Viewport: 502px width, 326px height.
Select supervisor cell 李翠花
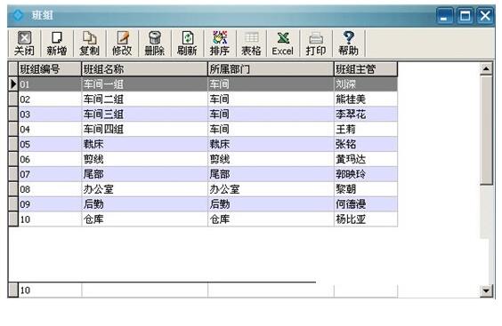click(366, 114)
